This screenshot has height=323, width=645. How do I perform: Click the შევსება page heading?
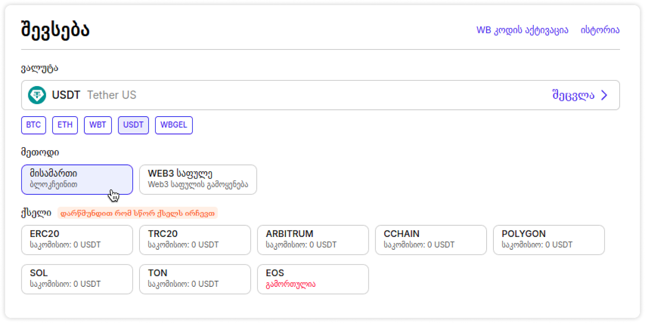pos(55,30)
